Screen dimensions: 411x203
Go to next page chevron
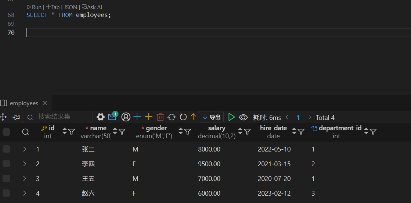pyautogui.click(x=310, y=117)
